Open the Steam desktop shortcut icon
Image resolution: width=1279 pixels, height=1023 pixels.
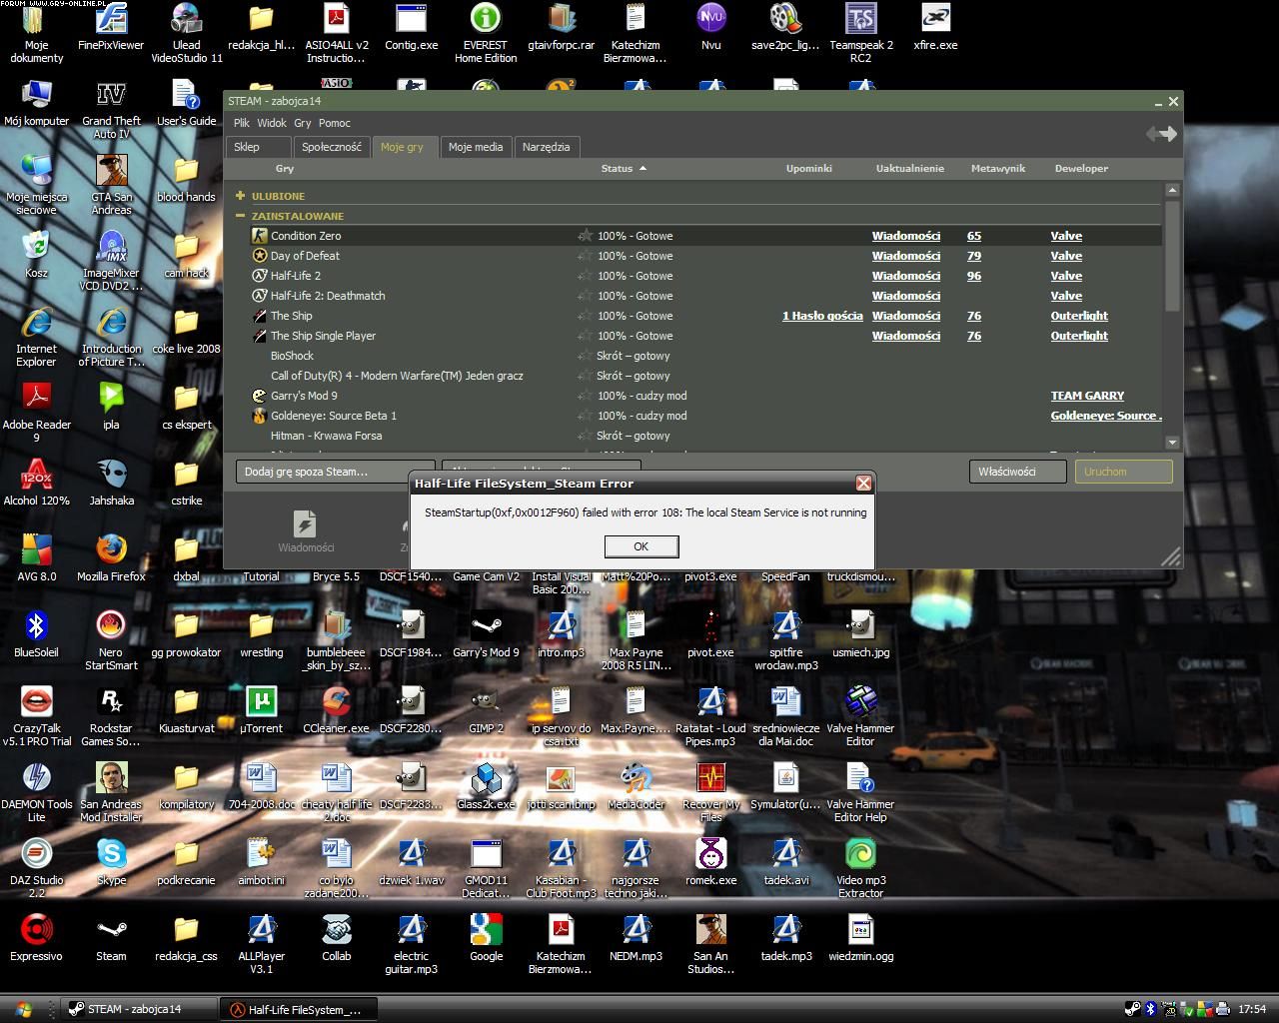(x=111, y=930)
